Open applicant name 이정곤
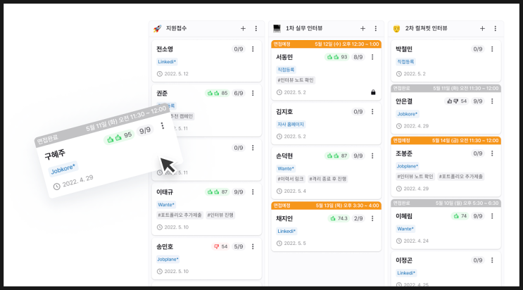 click(x=404, y=260)
